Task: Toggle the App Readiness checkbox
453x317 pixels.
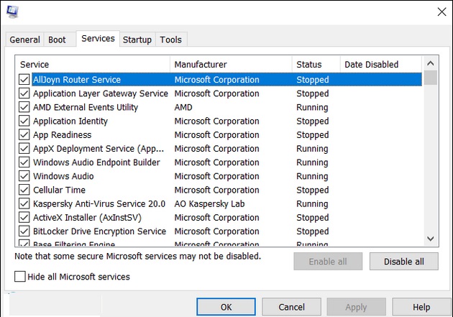Action: click(24, 135)
